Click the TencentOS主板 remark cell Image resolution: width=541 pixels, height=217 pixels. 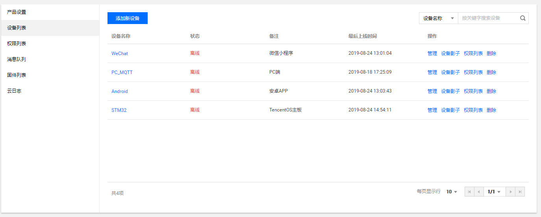285,110
